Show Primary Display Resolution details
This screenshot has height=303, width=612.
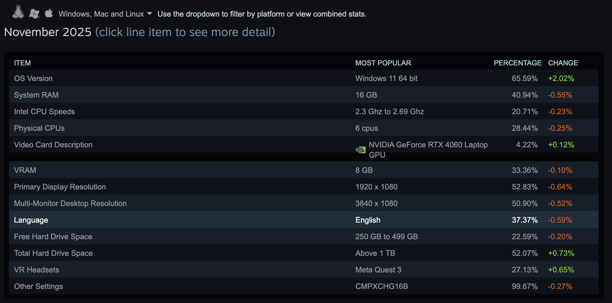pos(60,187)
